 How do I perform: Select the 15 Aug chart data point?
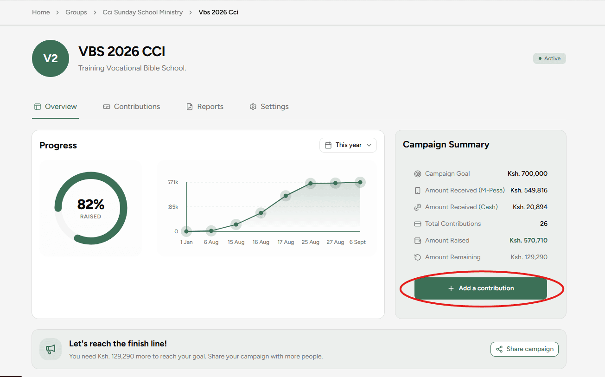tap(236, 224)
